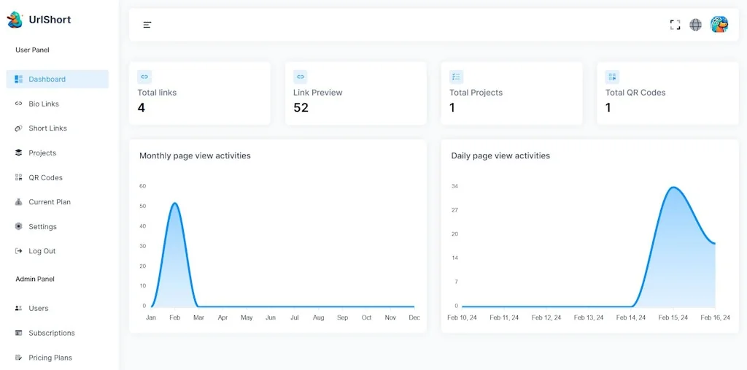This screenshot has height=370, width=747.
Task: Open Users in the Admin Panel
Action: 38,309
